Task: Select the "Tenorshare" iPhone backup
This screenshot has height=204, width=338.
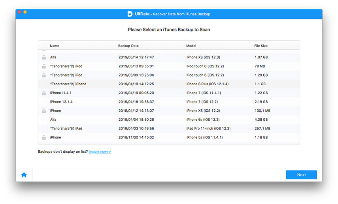Action: [169, 84]
